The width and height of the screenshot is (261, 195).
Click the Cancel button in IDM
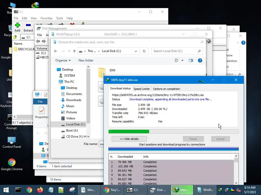coord(220,139)
